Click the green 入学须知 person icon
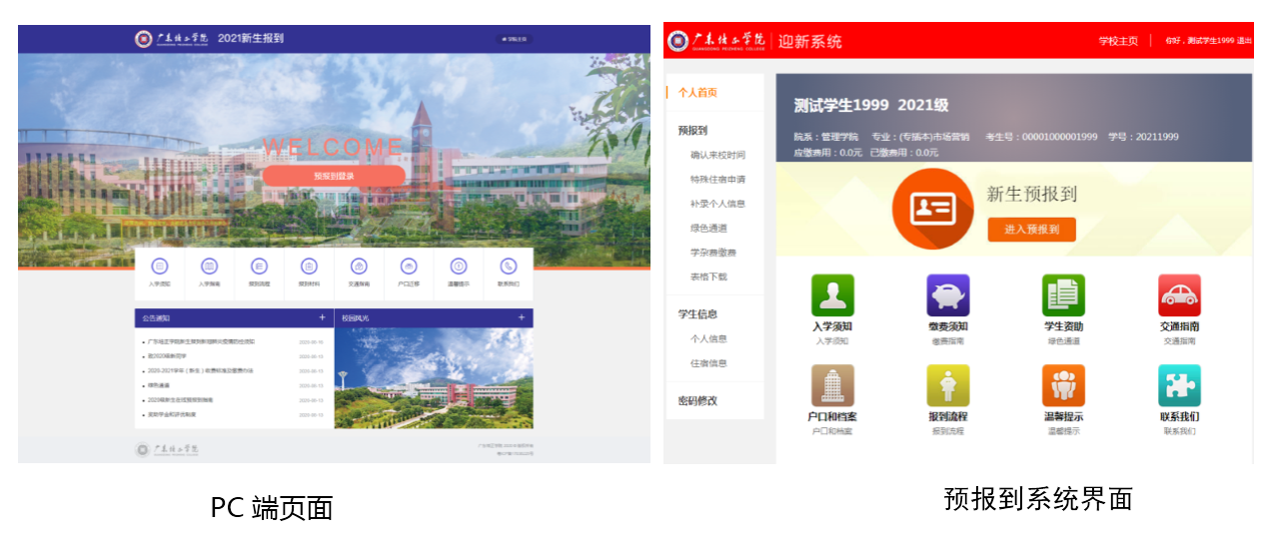The height and width of the screenshot is (544, 1266). pos(832,295)
